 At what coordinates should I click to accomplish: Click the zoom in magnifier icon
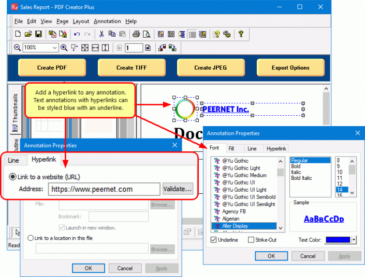[64, 48]
